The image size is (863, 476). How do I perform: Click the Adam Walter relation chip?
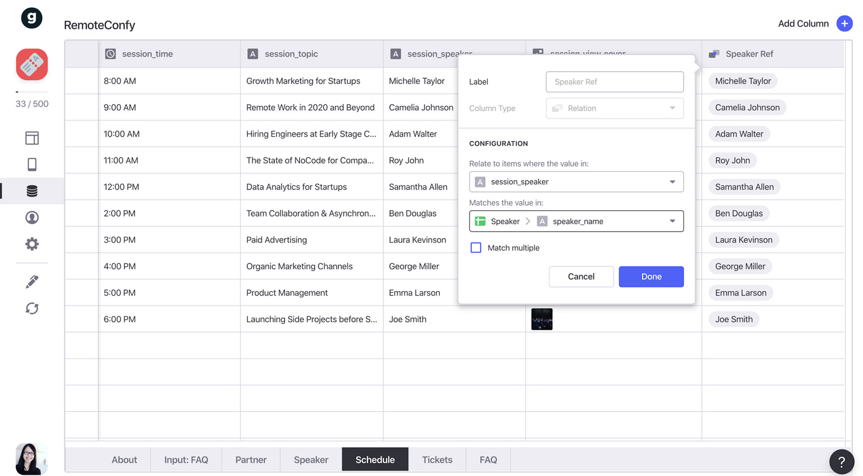tap(739, 134)
